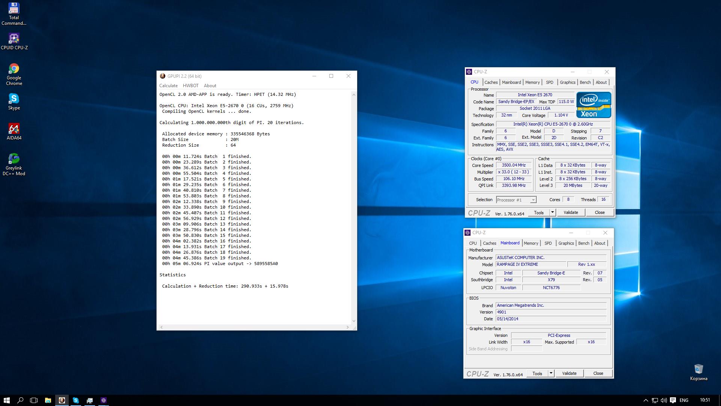The image size is (721, 406).
Task: Click the Core Speed value 3500.04 MHz
Action: coord(514,165)
